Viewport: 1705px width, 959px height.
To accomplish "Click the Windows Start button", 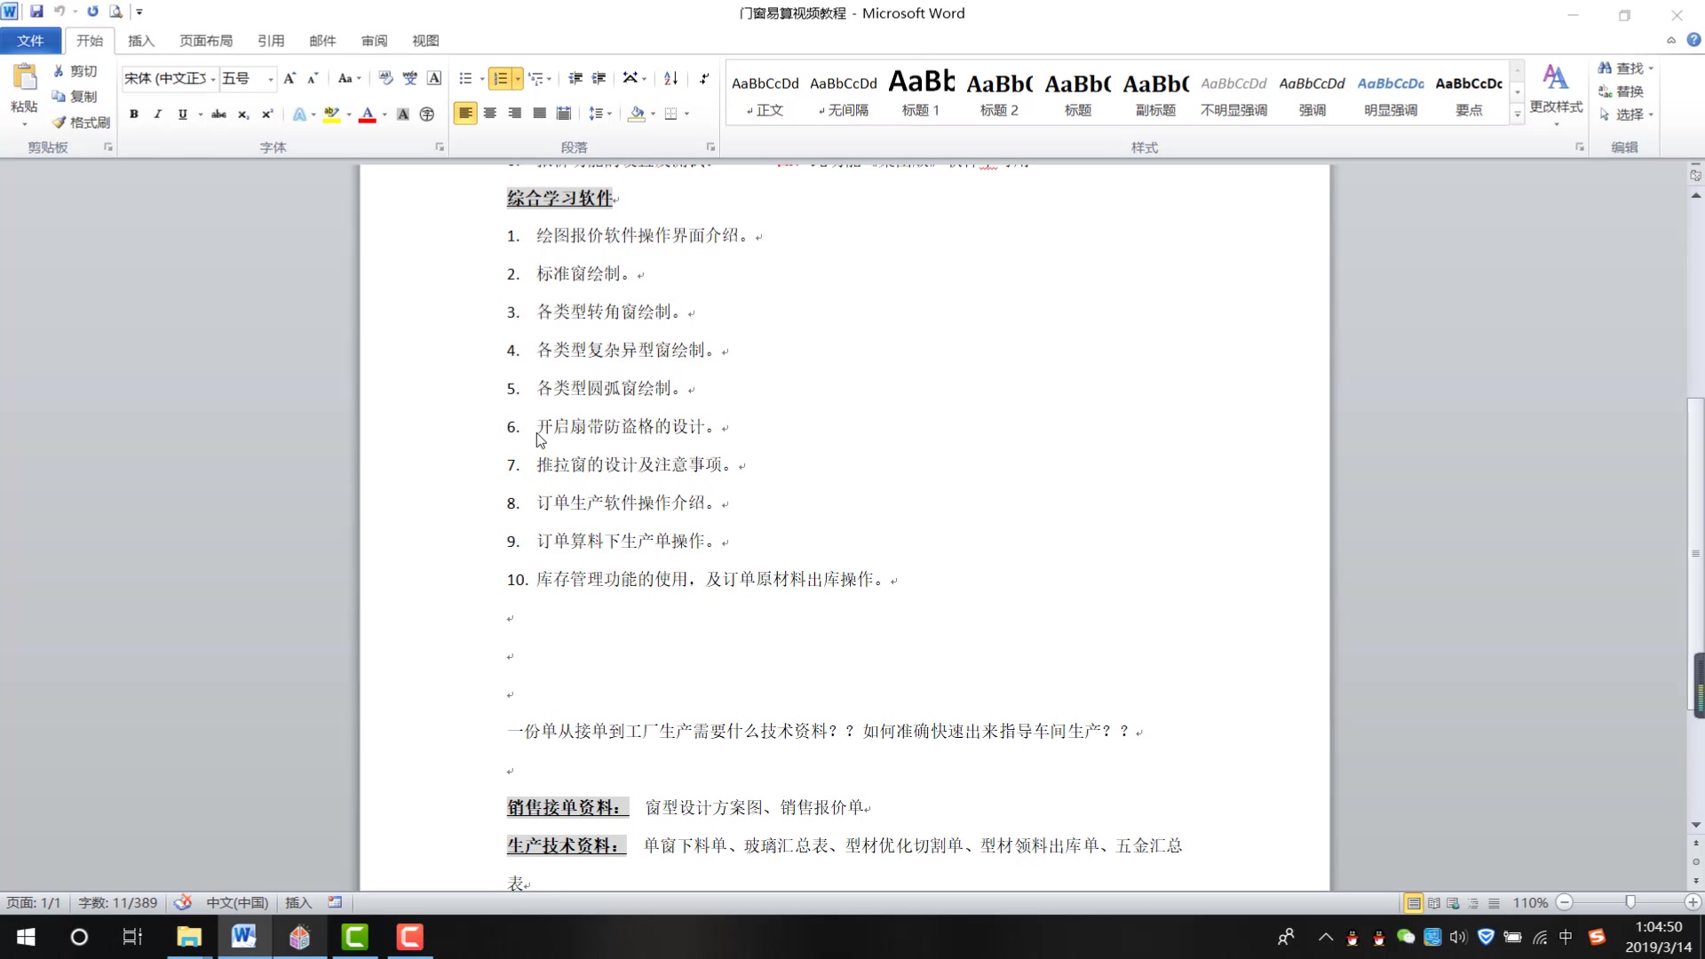I will (x=26, y=937).
